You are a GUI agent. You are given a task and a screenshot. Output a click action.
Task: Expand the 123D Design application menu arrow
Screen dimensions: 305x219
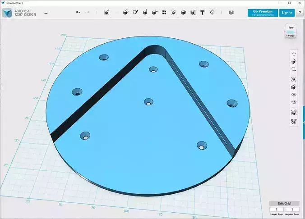pos(46,14)
